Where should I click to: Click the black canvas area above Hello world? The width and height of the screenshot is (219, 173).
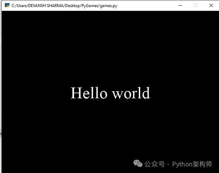(110, 48)
